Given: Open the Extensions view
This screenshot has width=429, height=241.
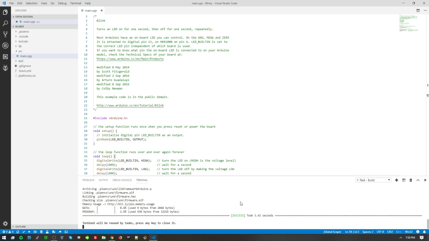Looking at the screenshot, I should [x=5, y=57].
